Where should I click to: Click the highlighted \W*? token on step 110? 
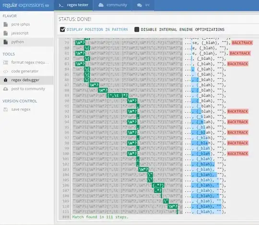pos(173,206)
